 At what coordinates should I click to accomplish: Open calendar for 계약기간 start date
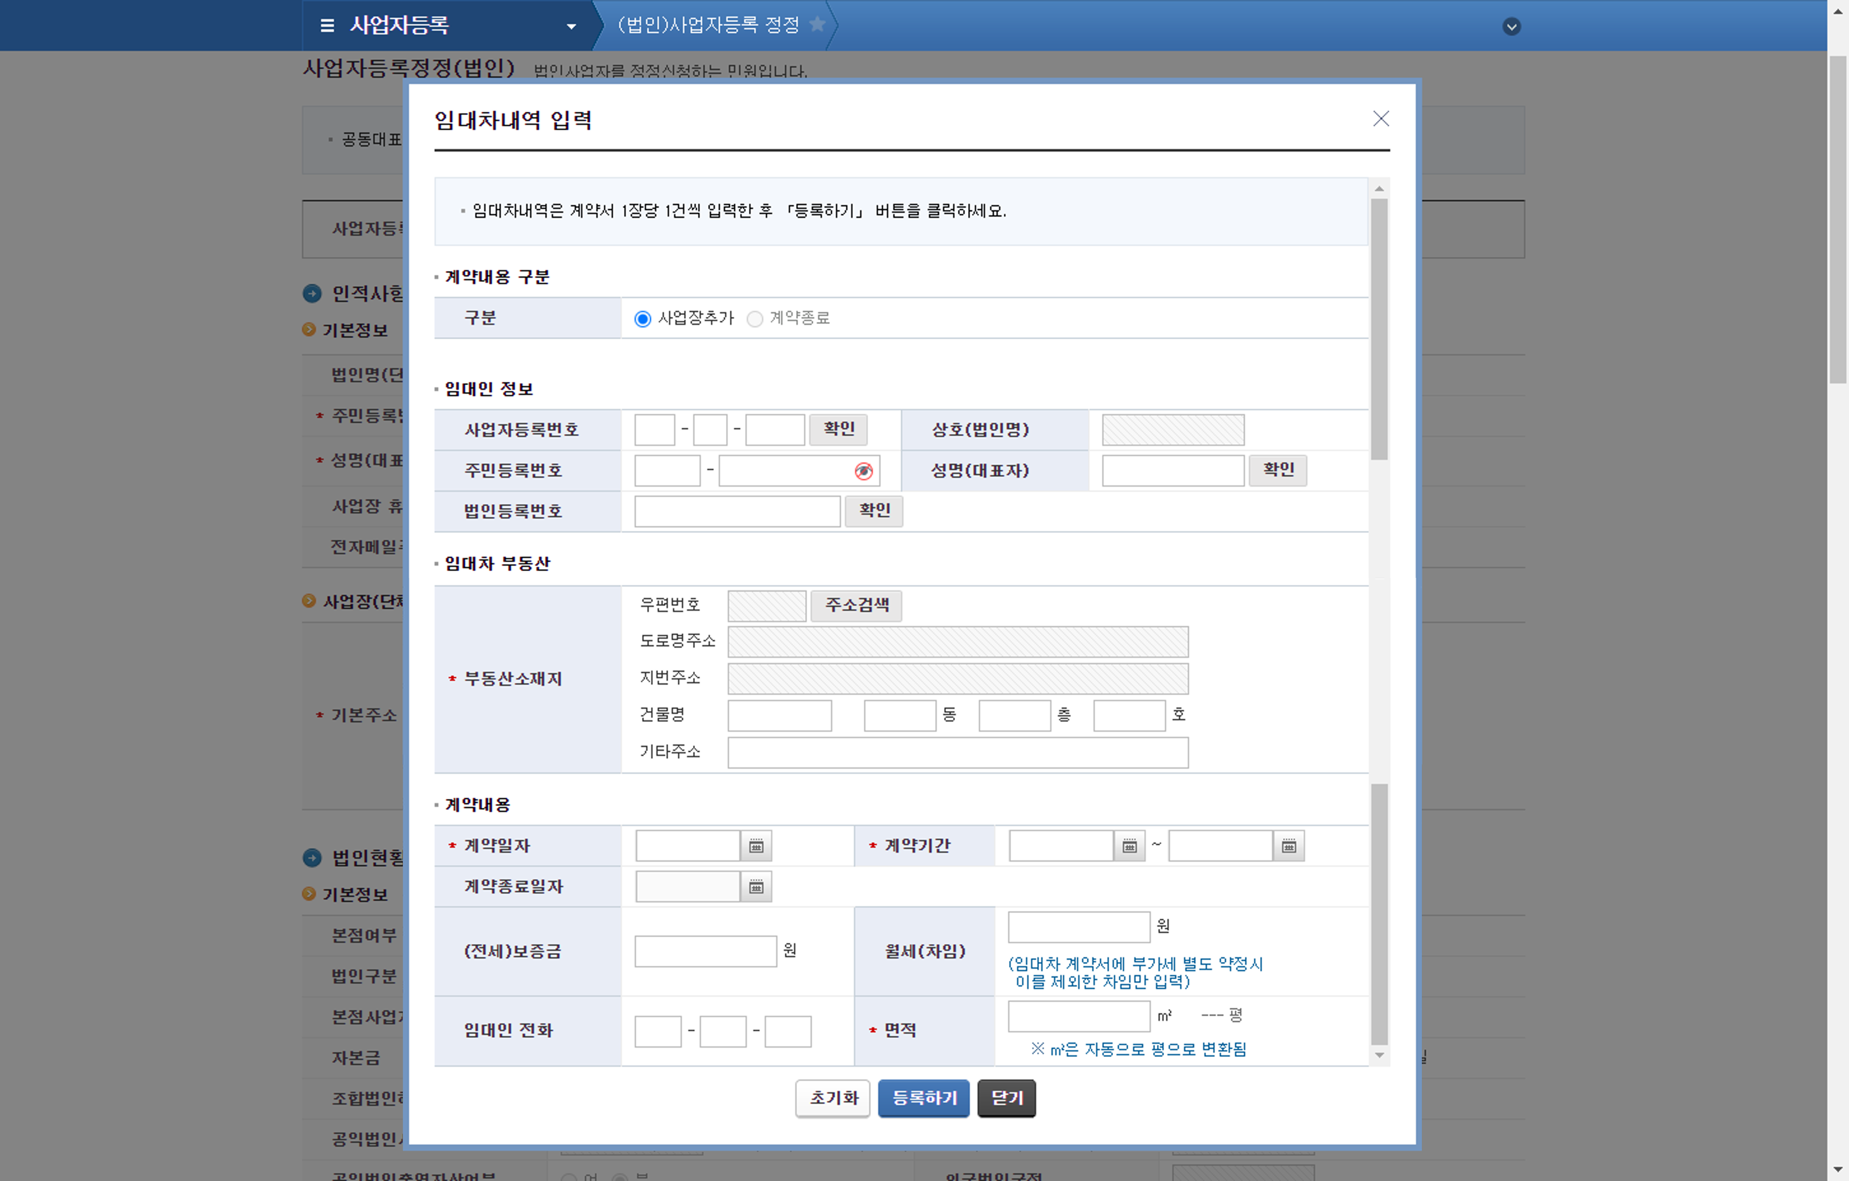(1130, 846)
